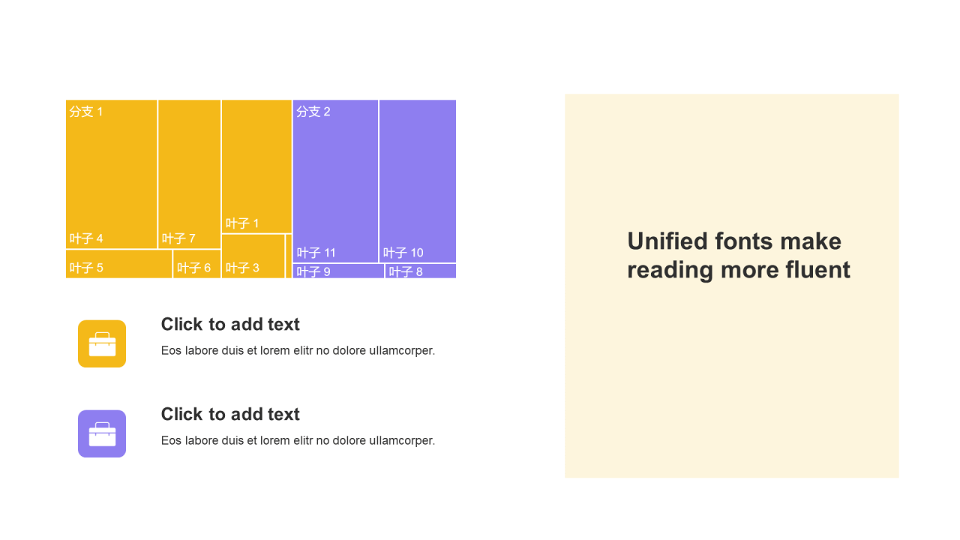Click the 'Unified fonts make reading' title
960x540 pixels.
[x=739, y=255]
